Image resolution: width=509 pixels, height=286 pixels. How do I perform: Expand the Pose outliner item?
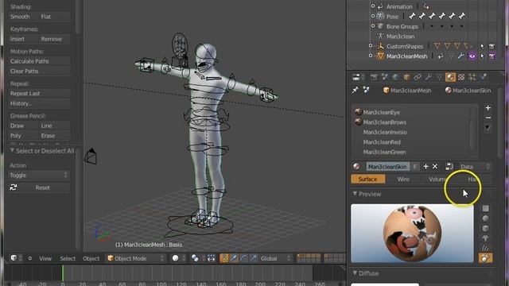tap(373, 16)
